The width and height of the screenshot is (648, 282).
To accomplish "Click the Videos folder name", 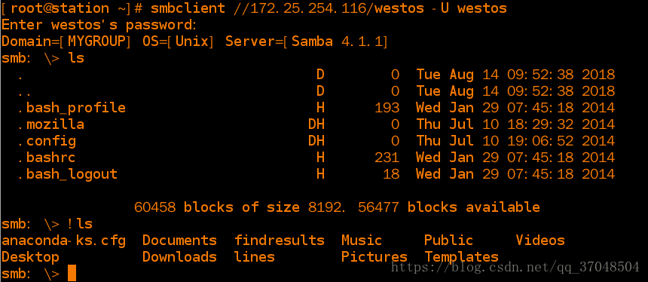I will click(540, 241).
